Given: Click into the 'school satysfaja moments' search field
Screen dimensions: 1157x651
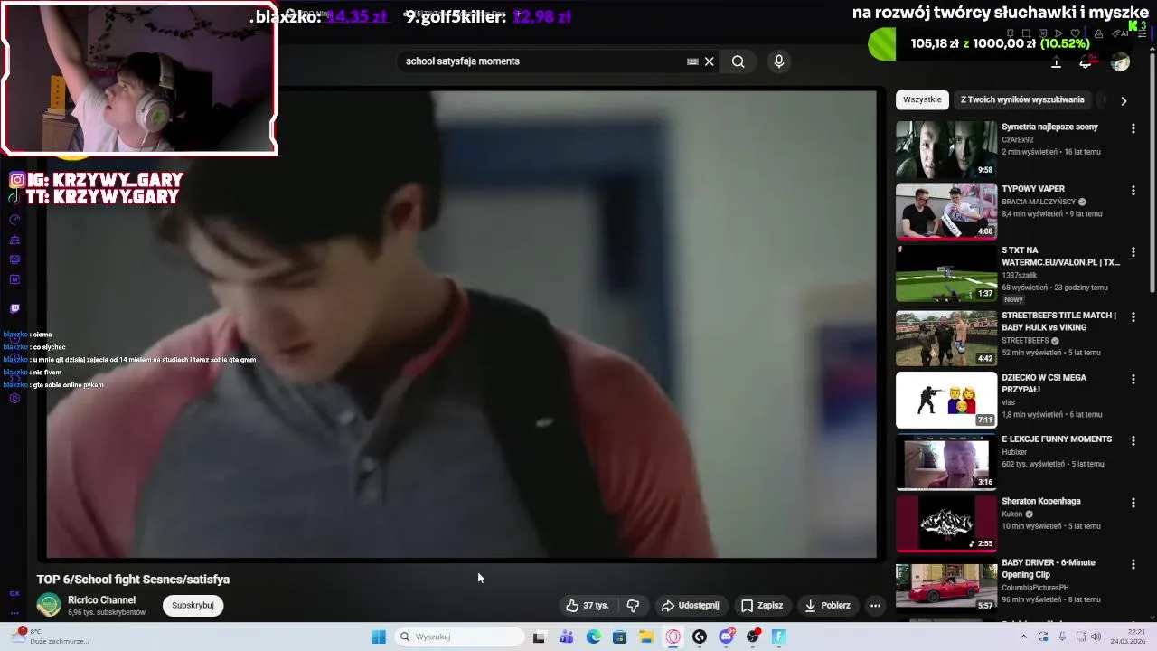Looking at the screenshot, I should 542,61.
